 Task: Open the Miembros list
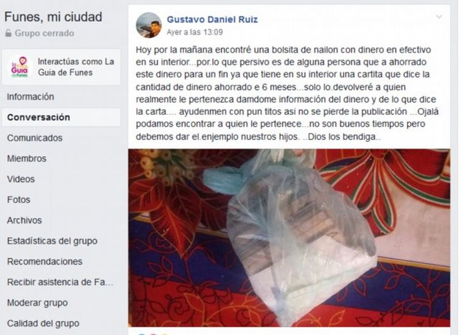click(x=27, y=158)
